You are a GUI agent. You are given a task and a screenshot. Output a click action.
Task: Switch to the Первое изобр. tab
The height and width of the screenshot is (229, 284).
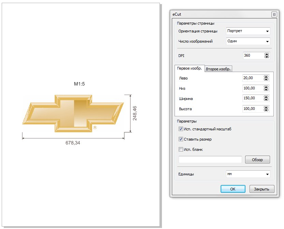coord(190,68)
